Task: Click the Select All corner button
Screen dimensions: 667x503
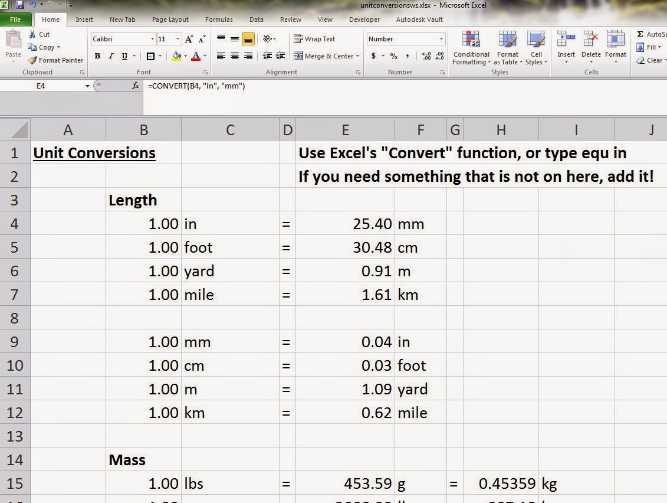Action: tap(15, 129)
